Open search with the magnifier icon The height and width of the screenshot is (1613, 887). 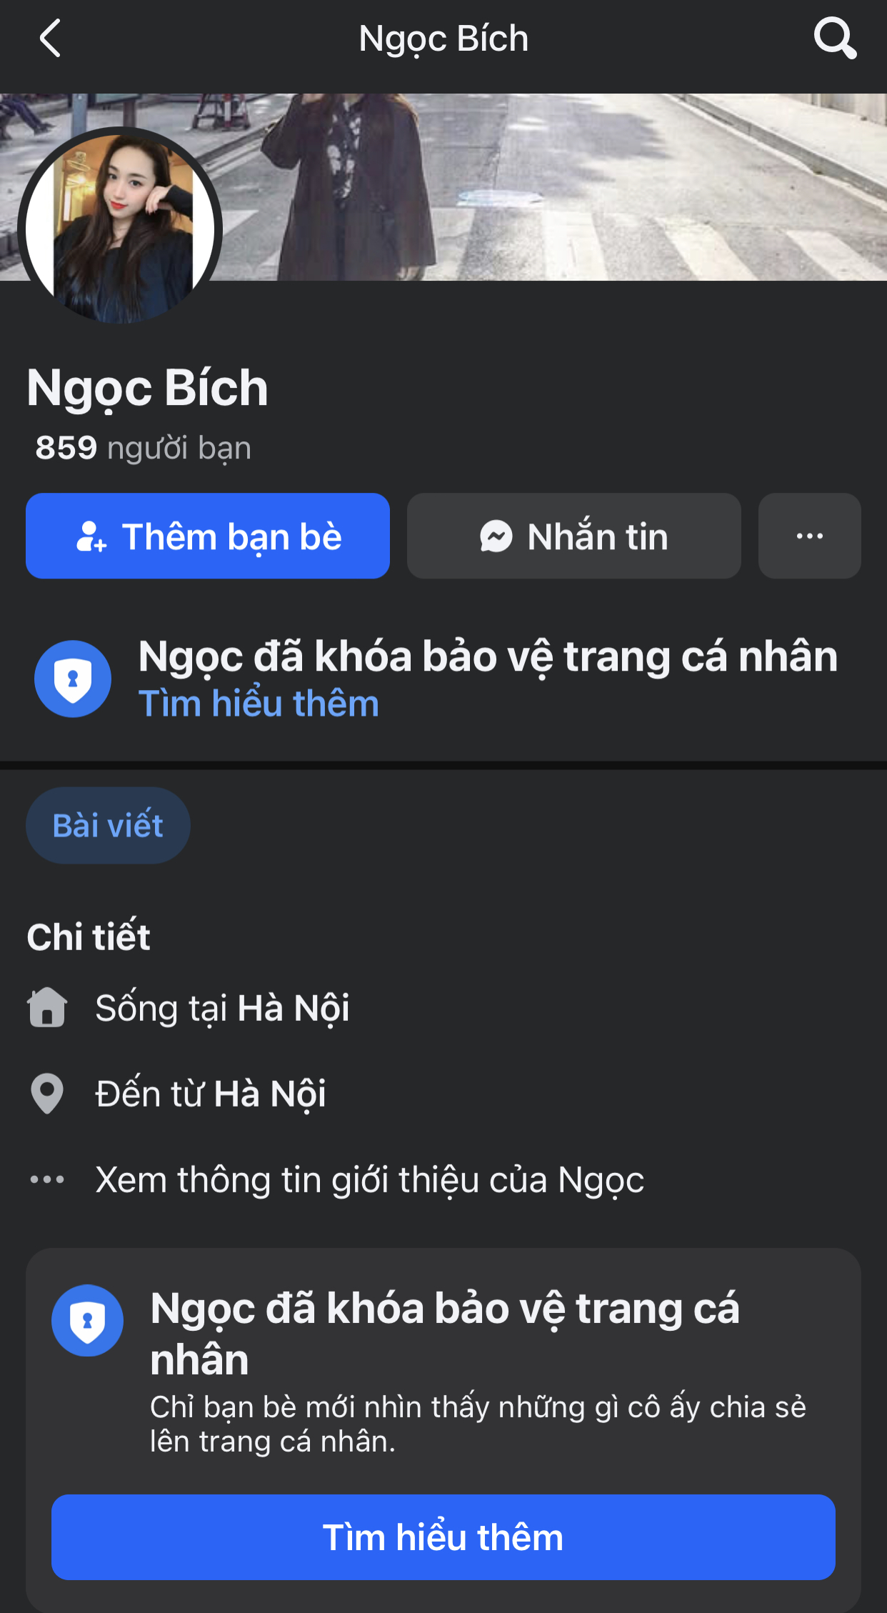pyautogui.click(x=835, y=39)
